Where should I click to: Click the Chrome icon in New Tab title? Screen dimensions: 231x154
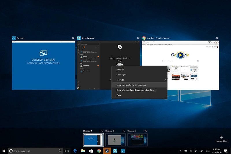click(x=144, y=38)
